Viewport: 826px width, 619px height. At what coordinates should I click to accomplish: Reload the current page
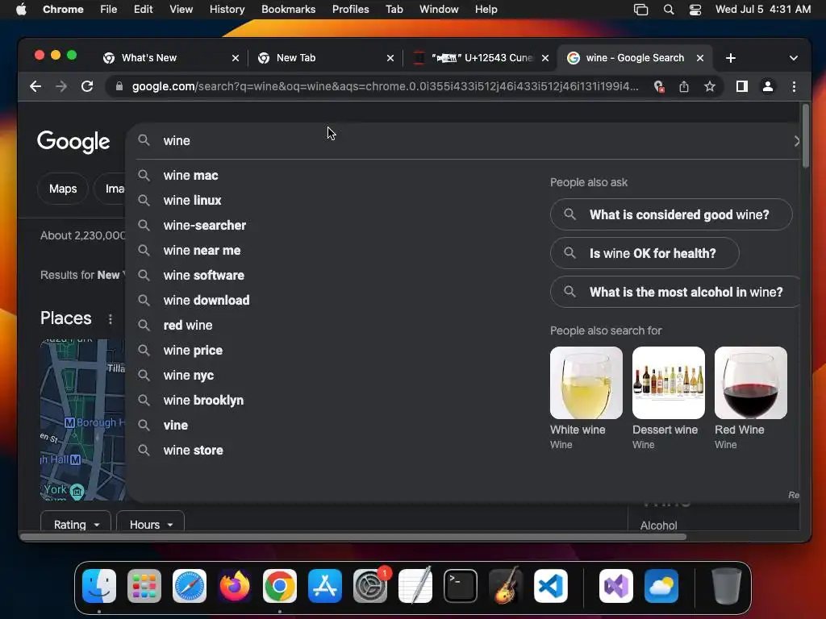point(87,86)
